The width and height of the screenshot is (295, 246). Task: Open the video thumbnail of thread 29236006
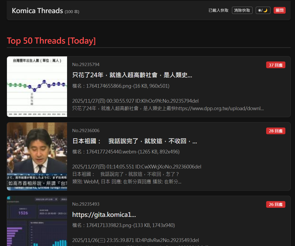click(x=37, y=156)
